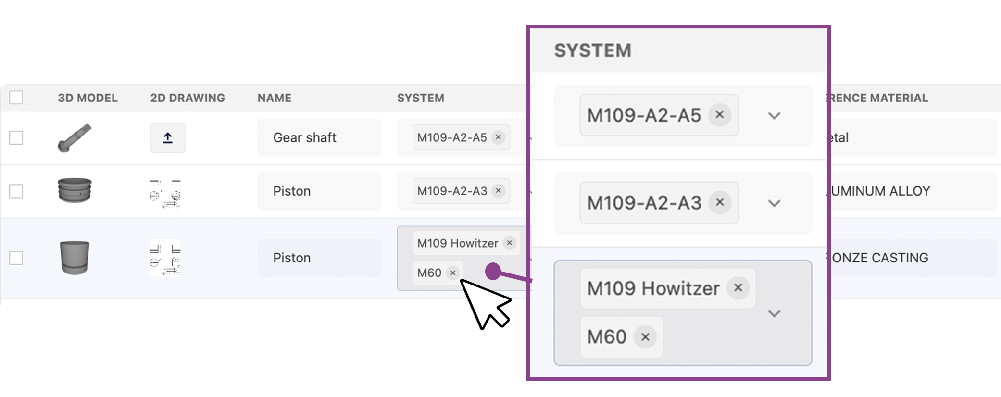Image resolution: width=1001 pixels, height=397 pixels.
Task: Remove M109-A2-A5 tag in the zoomed panel
Action: pos(720,115)
